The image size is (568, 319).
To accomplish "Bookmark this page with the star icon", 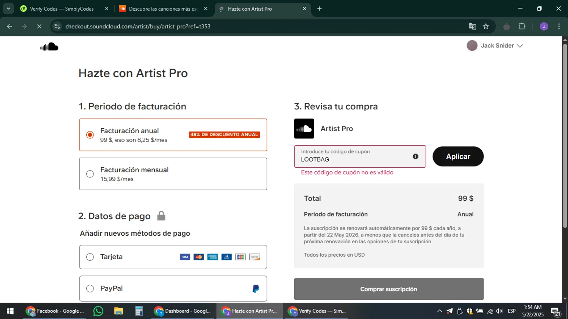I will coord(486,26).
